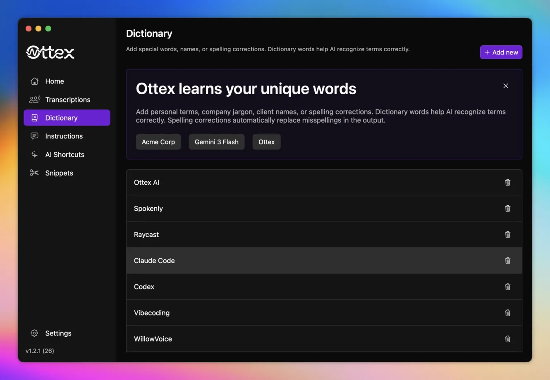This screenshot has height=380, width=550.
Task: Select the Ottex example chip
Action: (266, 142)
